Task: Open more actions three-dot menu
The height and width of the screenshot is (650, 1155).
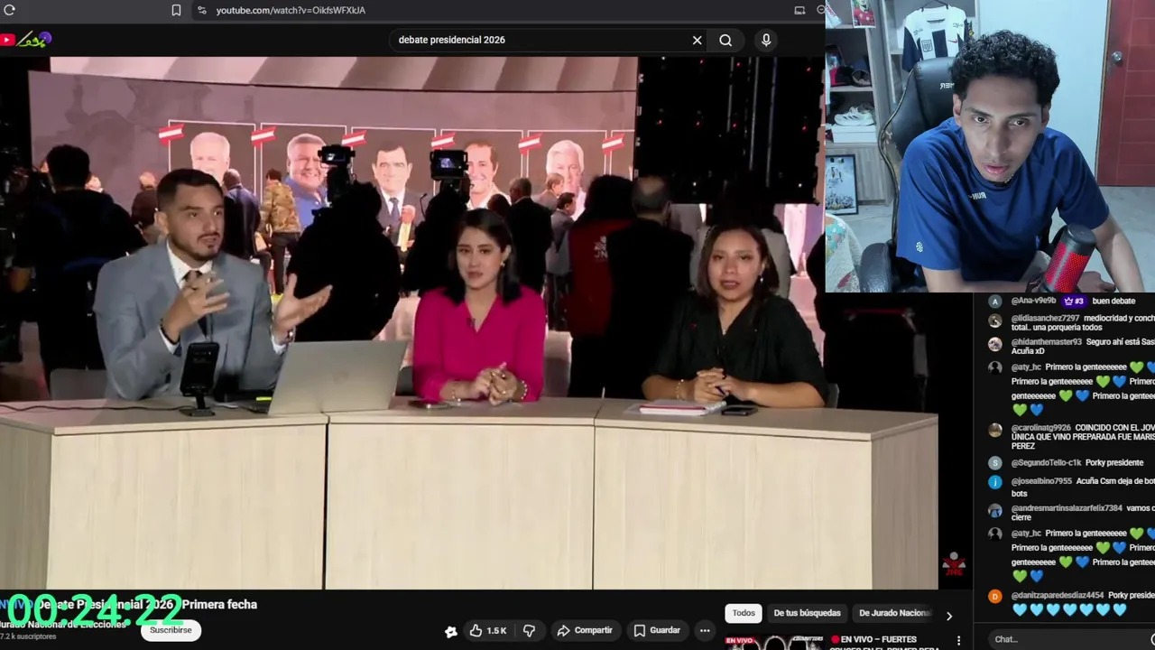Action: coord(705,630)
